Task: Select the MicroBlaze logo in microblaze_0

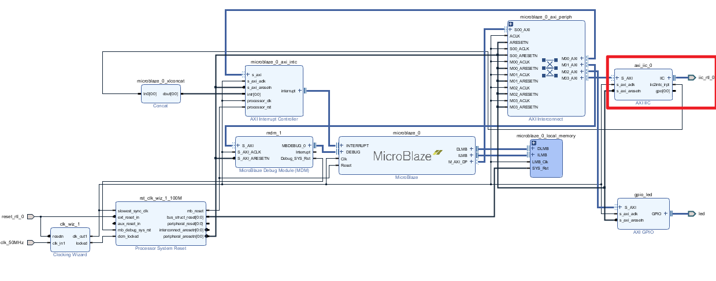Action: (407, 155)
